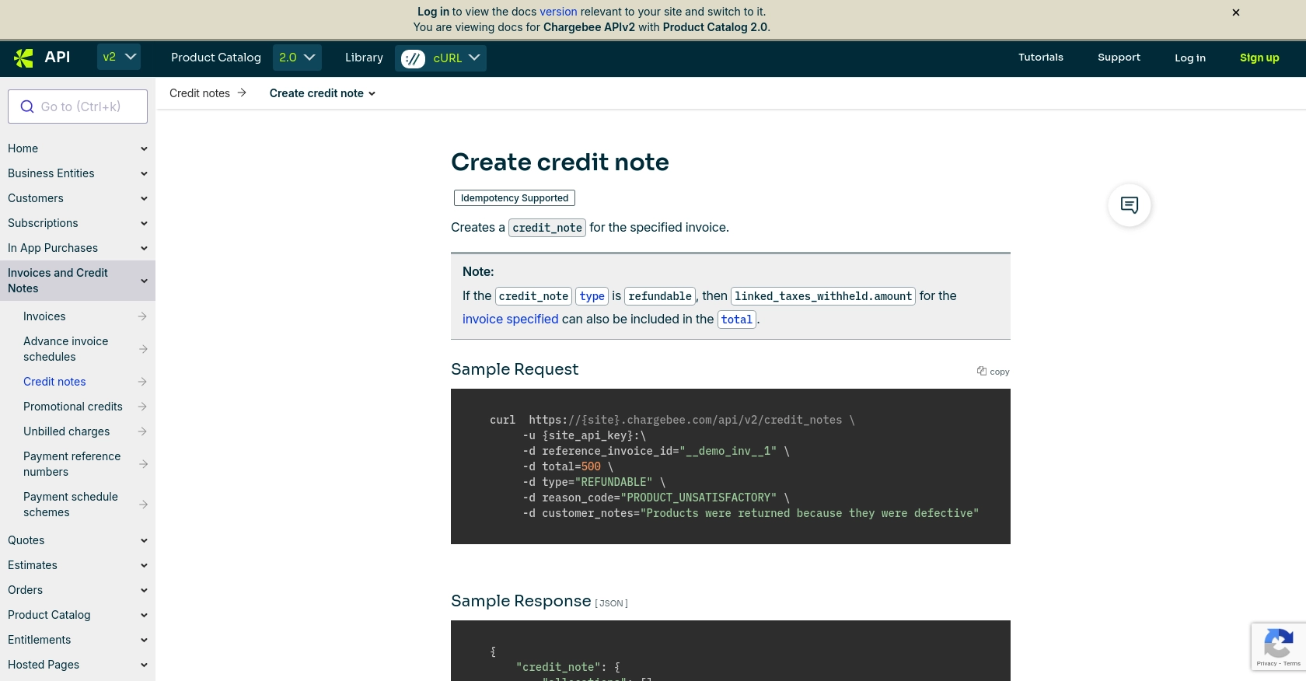Click linked_taxes_withheld.amount code term
Screen dimensions: 1306x681
823,296
